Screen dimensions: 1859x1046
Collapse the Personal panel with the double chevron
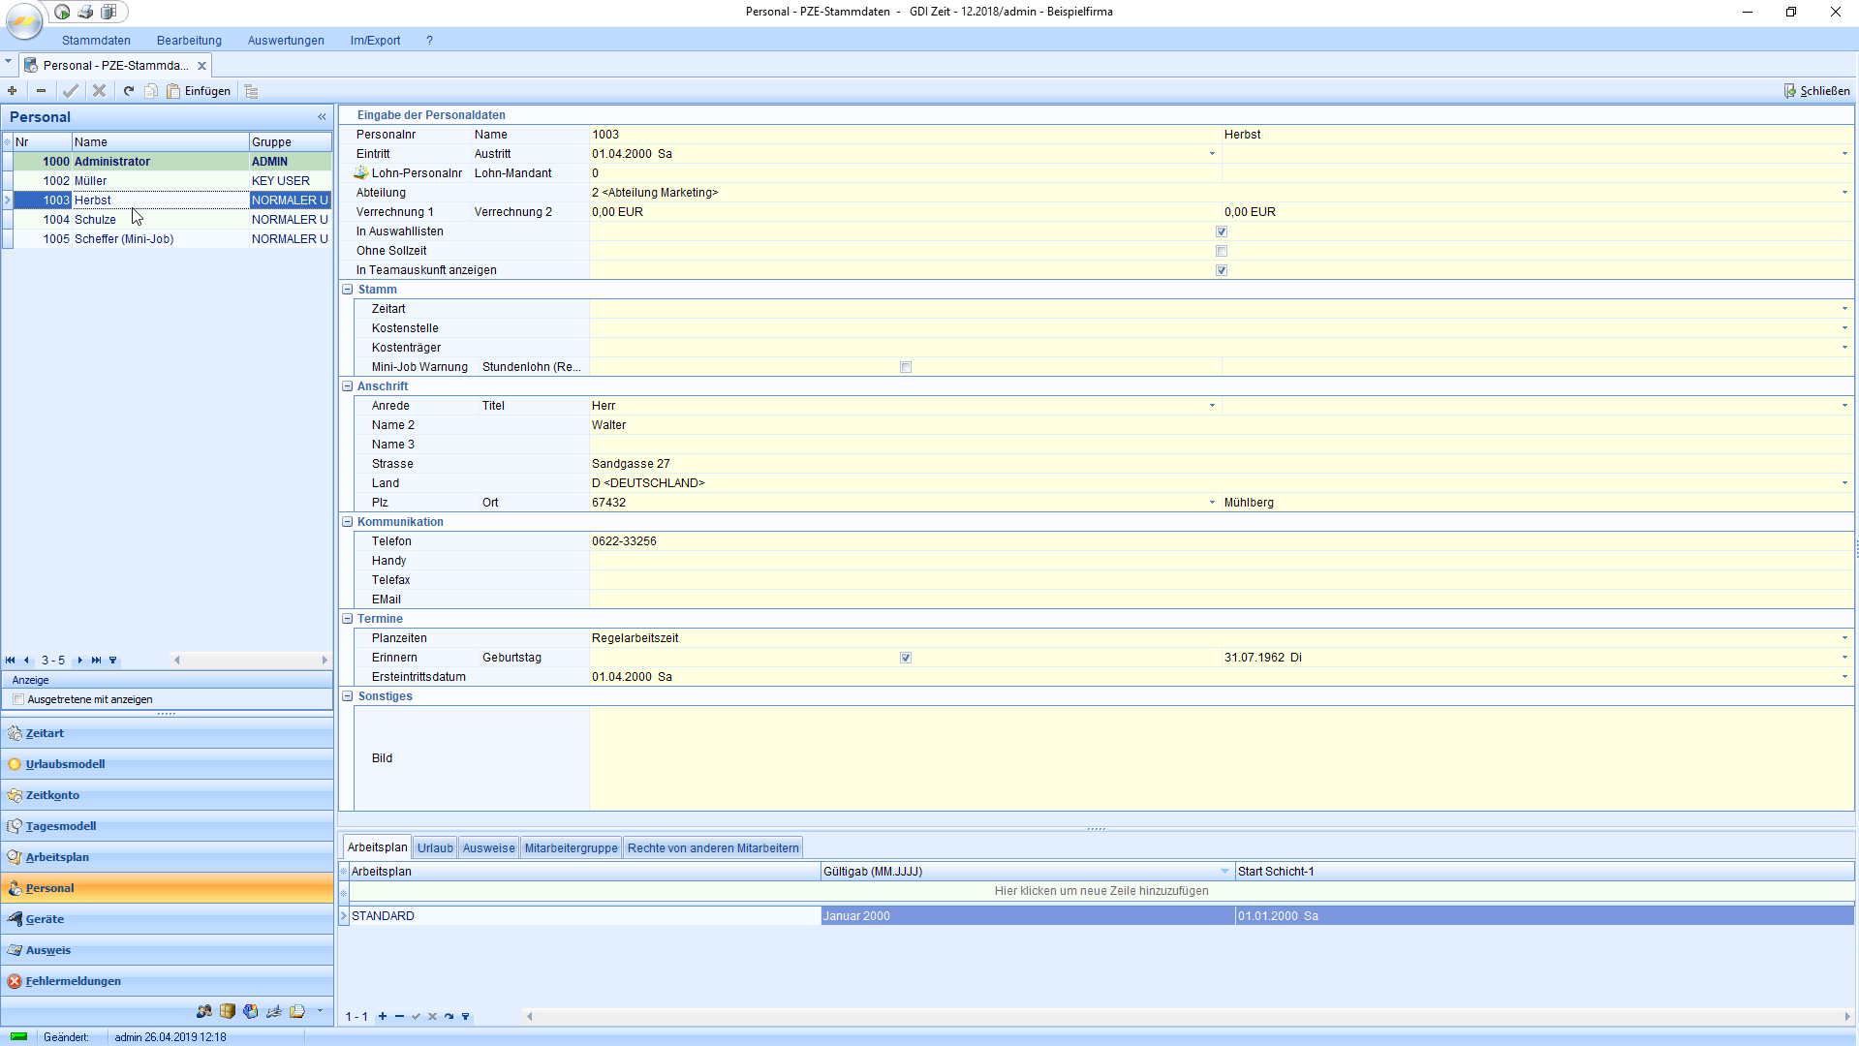[322, 117]
